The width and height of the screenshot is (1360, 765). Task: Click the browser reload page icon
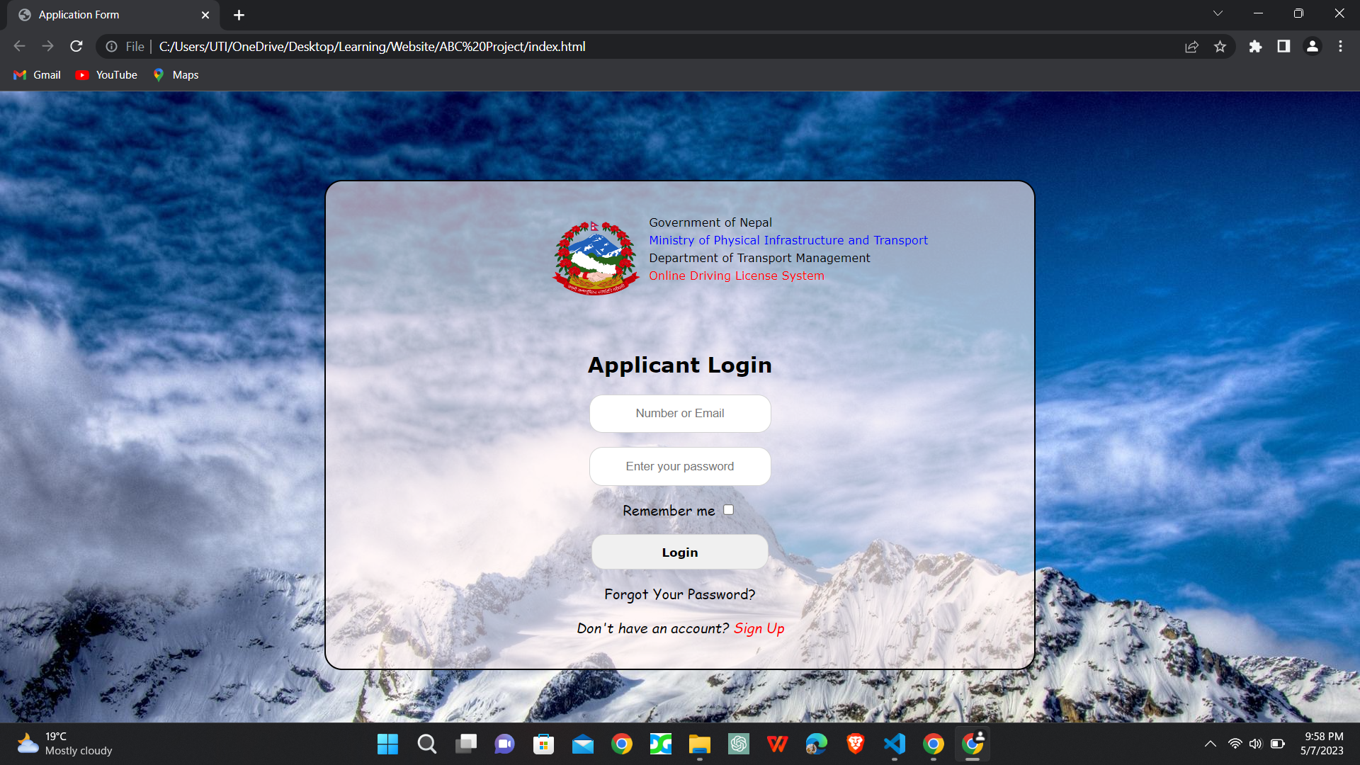(76, 47)
